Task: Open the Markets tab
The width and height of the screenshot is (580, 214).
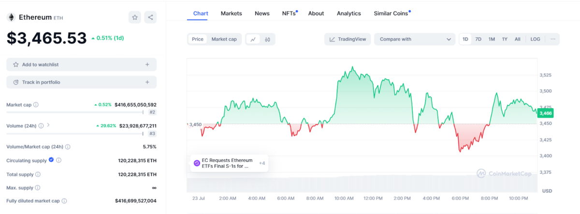Action: point(232,14)
